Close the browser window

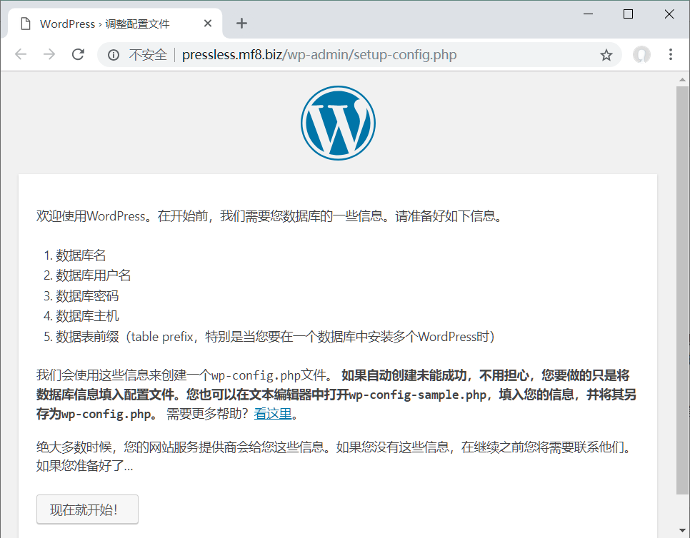pyautogui.click(x=669, y=14)
